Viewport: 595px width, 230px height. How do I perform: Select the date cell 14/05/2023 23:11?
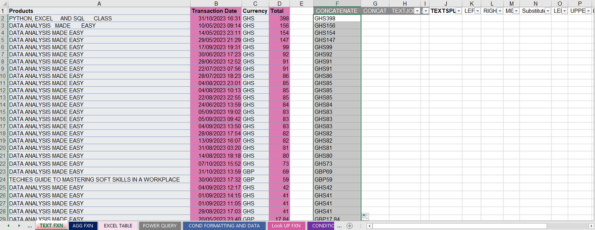point(216,33)
